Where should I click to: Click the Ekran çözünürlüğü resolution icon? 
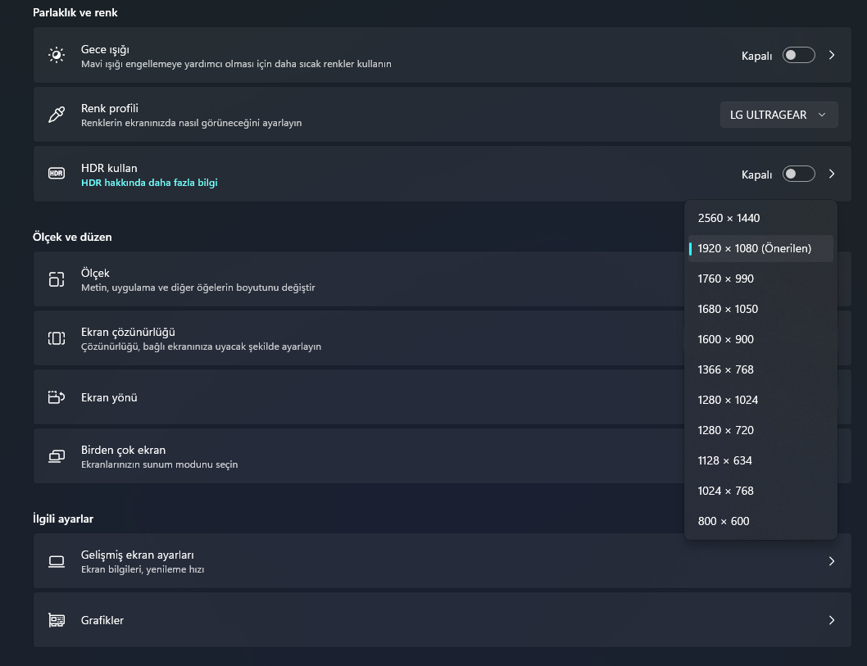point(57,338)
